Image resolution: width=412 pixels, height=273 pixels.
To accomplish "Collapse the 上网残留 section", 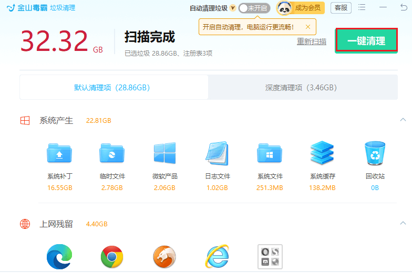I will point(403,223).
